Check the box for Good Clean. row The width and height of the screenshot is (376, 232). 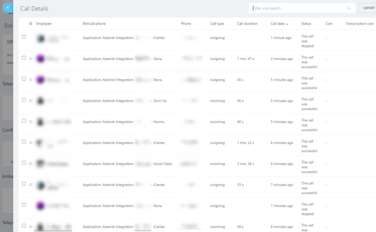point(24,163)
